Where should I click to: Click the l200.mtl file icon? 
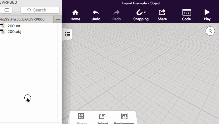point(2,26)
